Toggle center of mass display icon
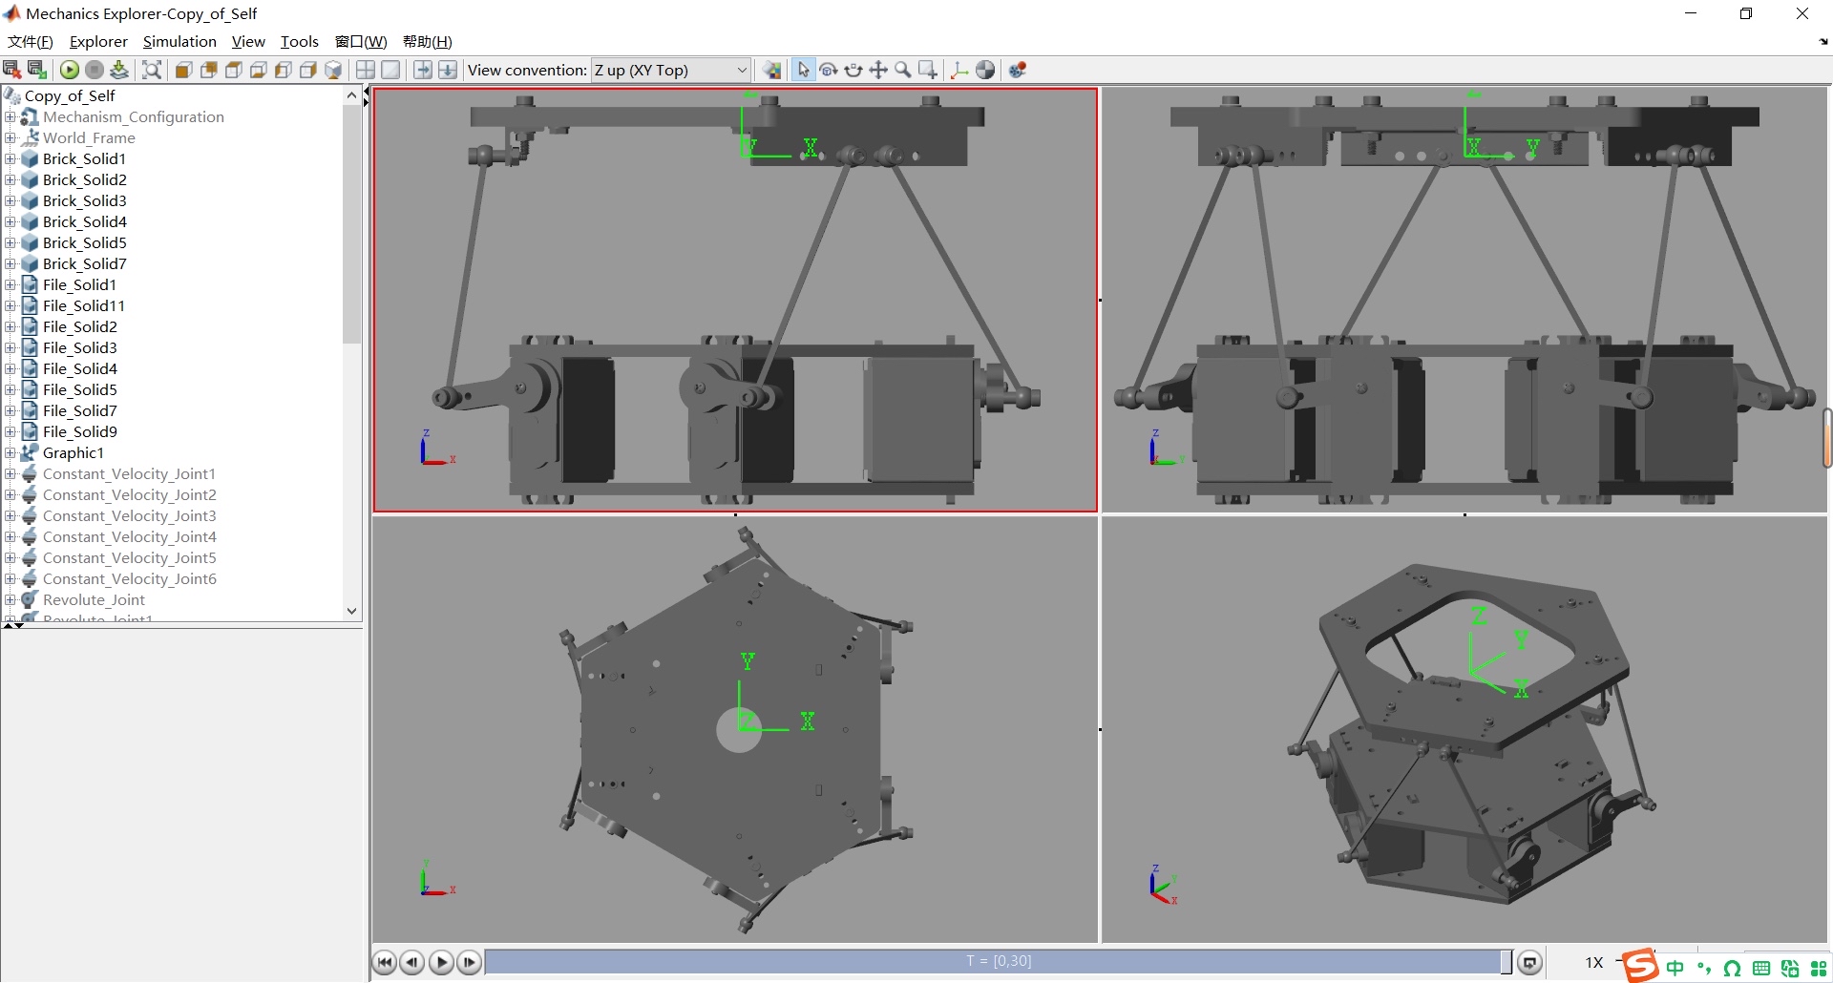Screen dimensions: 1833x983 pos(985,70)
